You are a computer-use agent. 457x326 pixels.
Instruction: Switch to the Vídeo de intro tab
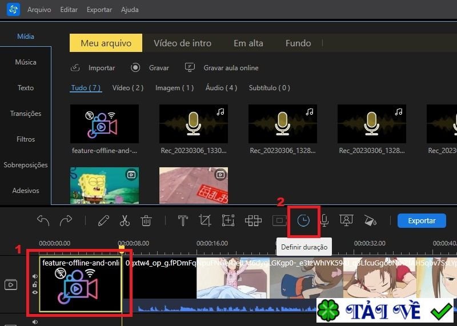182,43
